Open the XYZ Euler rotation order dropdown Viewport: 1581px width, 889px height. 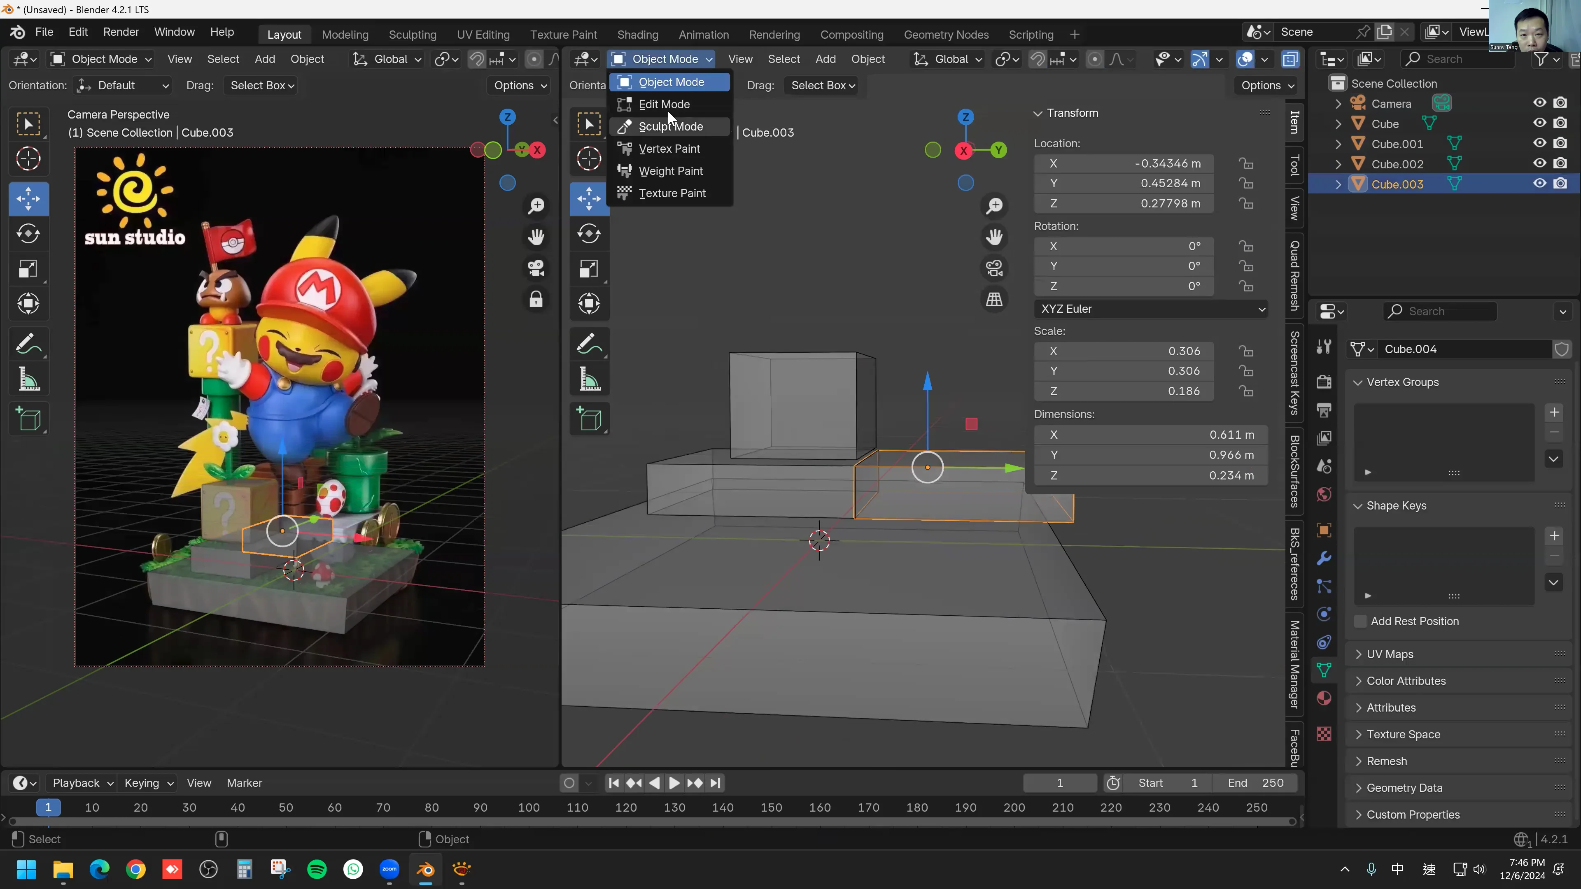[x=1151, y=309]
